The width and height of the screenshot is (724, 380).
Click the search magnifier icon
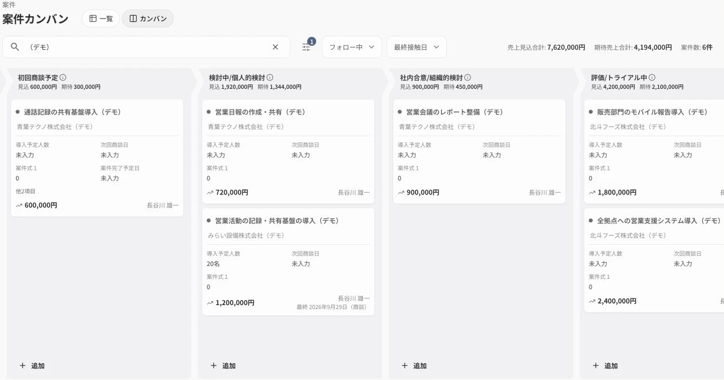pos(15,47)
